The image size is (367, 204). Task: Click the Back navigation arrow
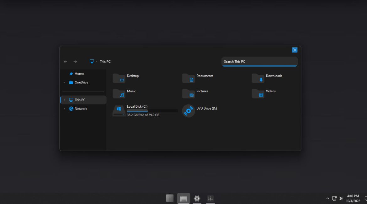click(65, 62)
